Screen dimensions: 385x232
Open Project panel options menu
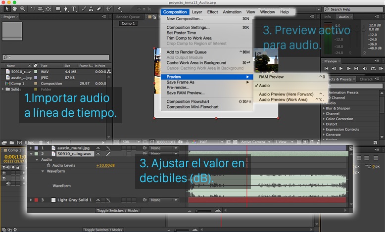104,16
